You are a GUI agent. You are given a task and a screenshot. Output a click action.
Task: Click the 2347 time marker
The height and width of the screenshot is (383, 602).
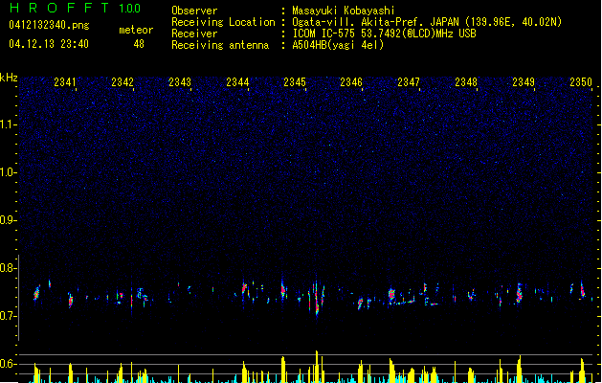coord(409,82)
